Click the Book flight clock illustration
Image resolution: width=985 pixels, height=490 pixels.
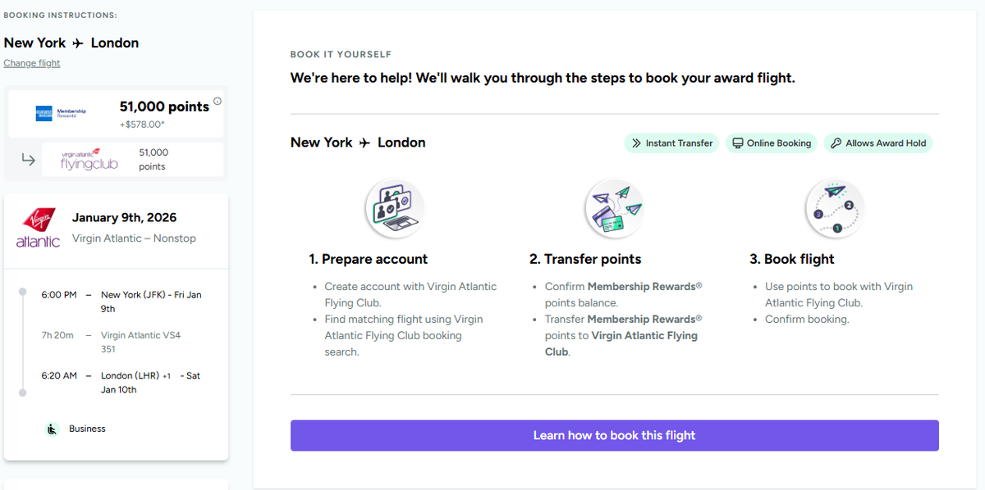pyautogui.click(x=834, y=208)
